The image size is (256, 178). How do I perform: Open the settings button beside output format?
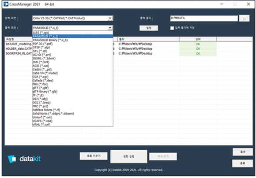coord(149,28)
